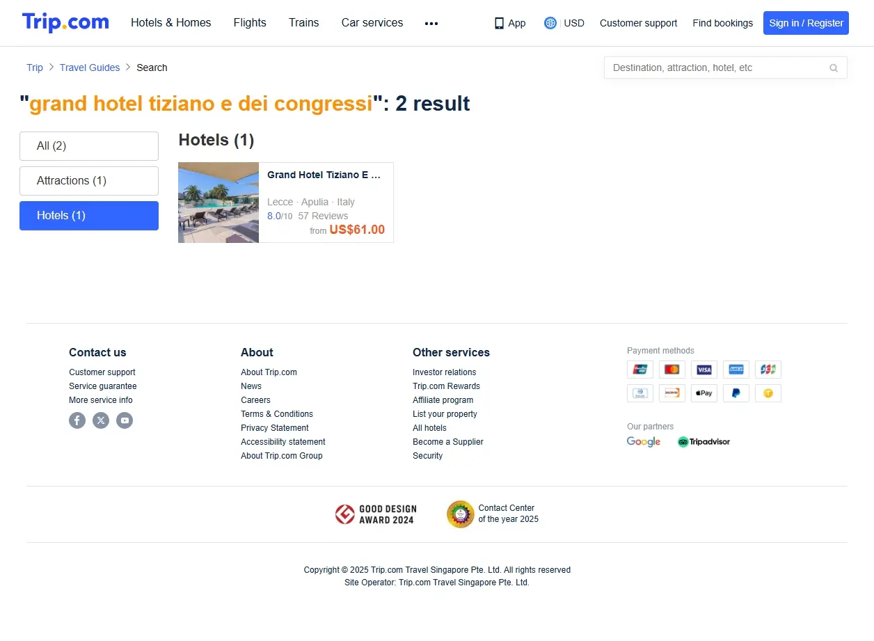
Task: Click the Apple Pay payment icon
Action: tap(704, 393)
